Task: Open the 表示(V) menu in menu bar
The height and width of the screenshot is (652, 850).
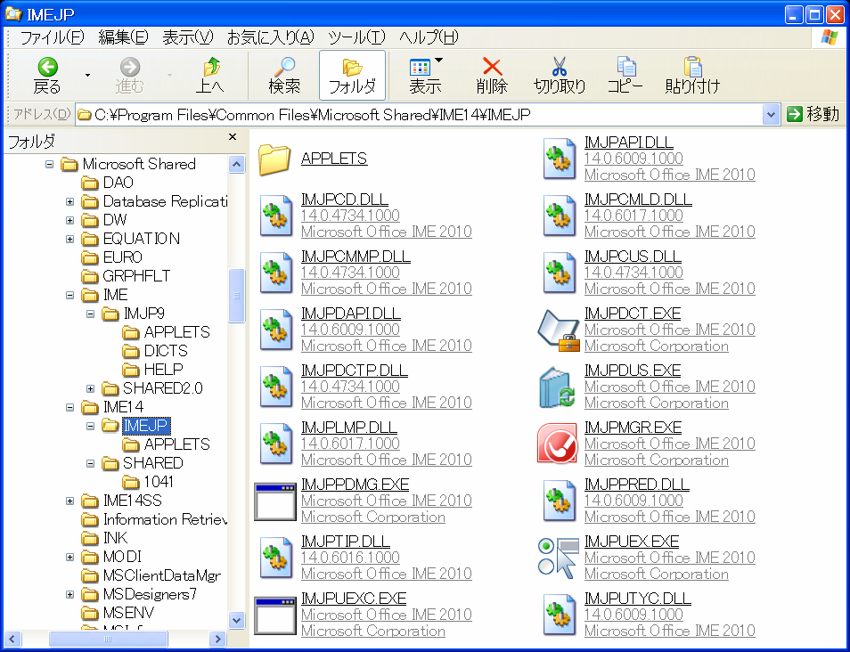Action: pos(188,37)
